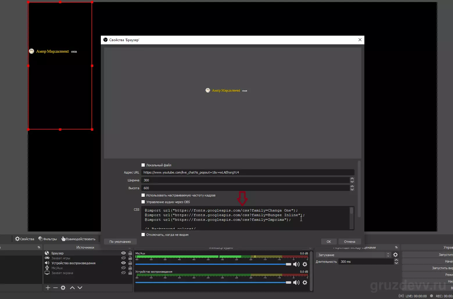Screen dimensions: 453x299
Task: Show the Mic/Aux source via eye icon
Action: [123, 268]
